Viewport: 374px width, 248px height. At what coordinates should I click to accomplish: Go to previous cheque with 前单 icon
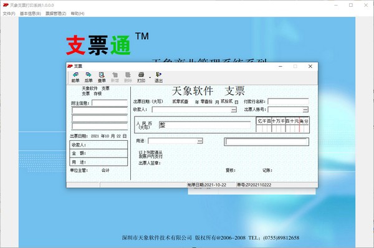[x=75, y=77]
